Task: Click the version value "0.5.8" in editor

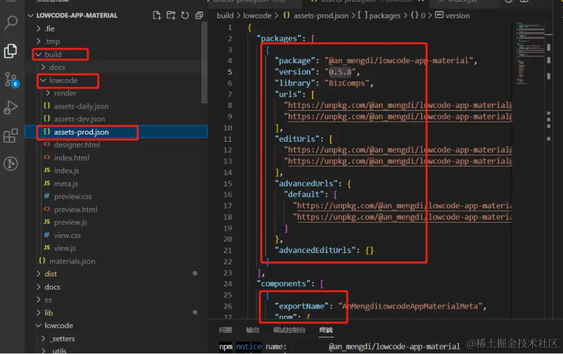Action: (x=340, y=72)
